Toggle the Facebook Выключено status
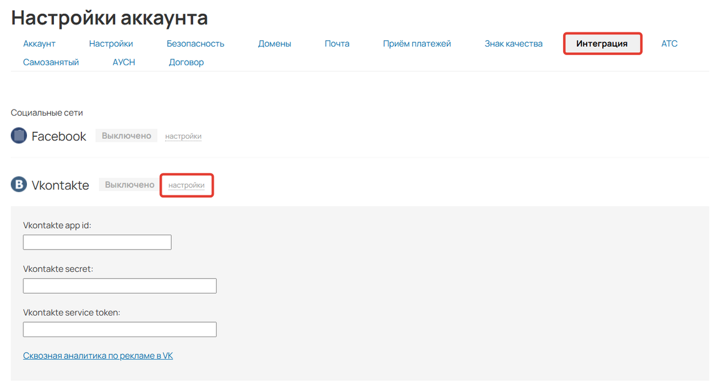 tap(126, 135)
